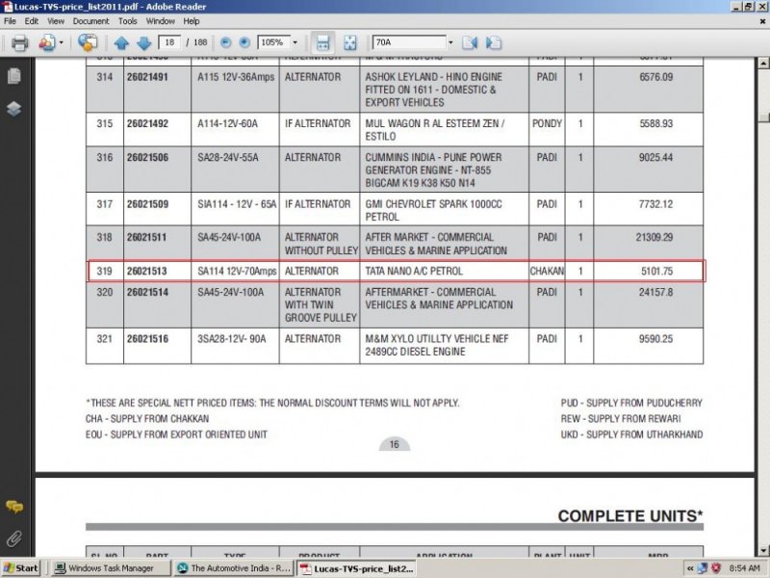770x578 pixels.
Task: Click SA114 12V-70Amps type cell
Action: 237,271
